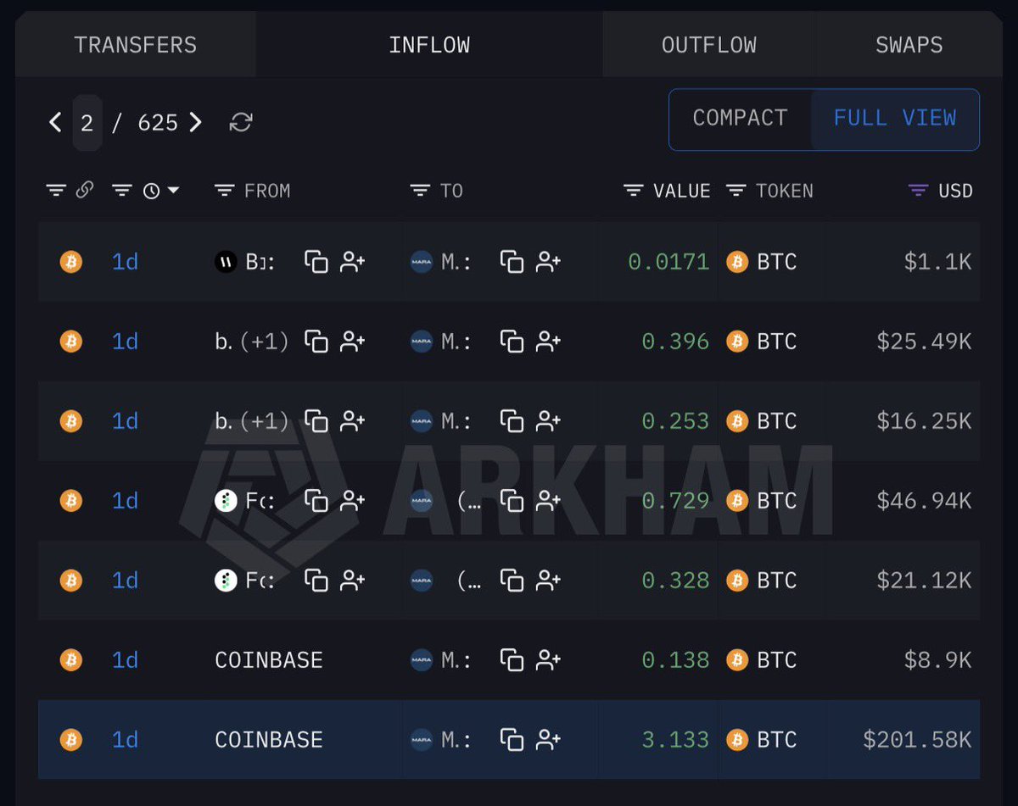
Task: Click BTC token in $21.12K row
Action: point(762,581)
